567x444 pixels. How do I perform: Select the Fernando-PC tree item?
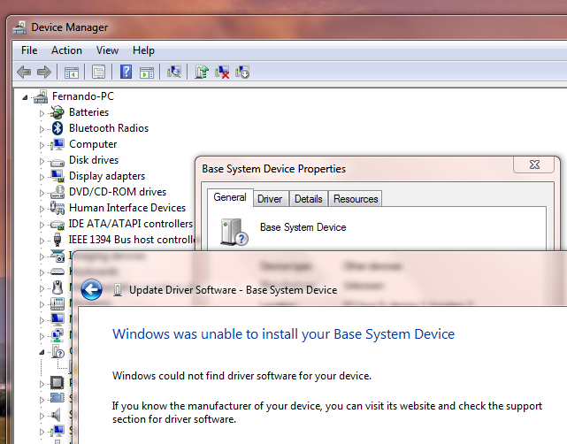[x=83, y=96]
